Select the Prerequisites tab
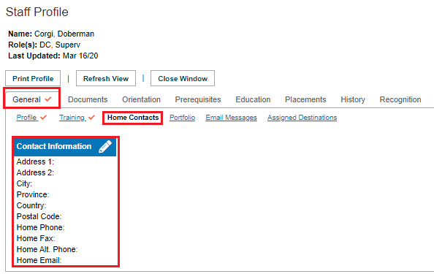 198,99
